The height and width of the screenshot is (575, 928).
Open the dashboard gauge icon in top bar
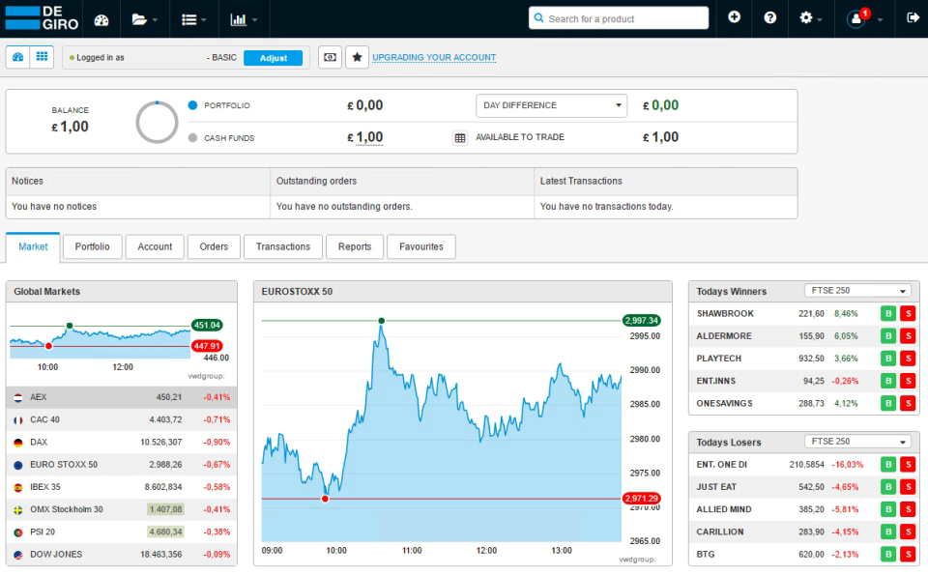[101, 19]
